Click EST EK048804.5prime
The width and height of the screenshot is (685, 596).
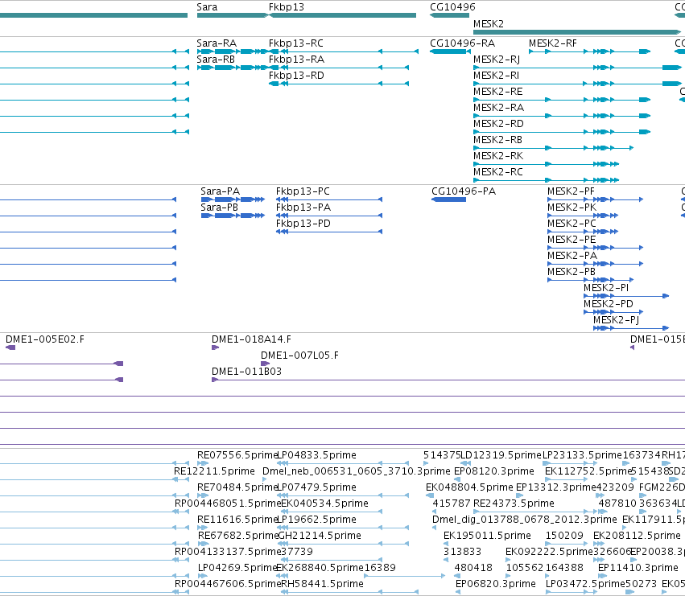pyautogui.click(x=469, y=487)
